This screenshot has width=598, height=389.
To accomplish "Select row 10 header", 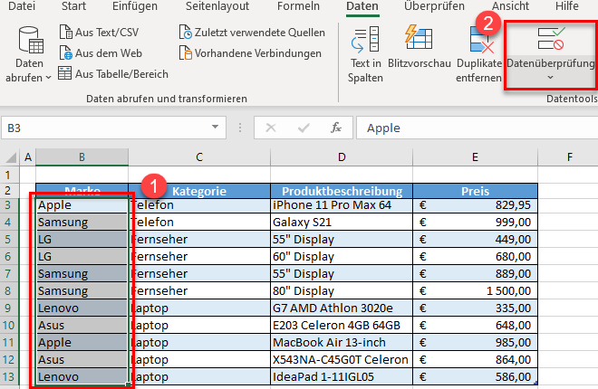I will 8,325.
